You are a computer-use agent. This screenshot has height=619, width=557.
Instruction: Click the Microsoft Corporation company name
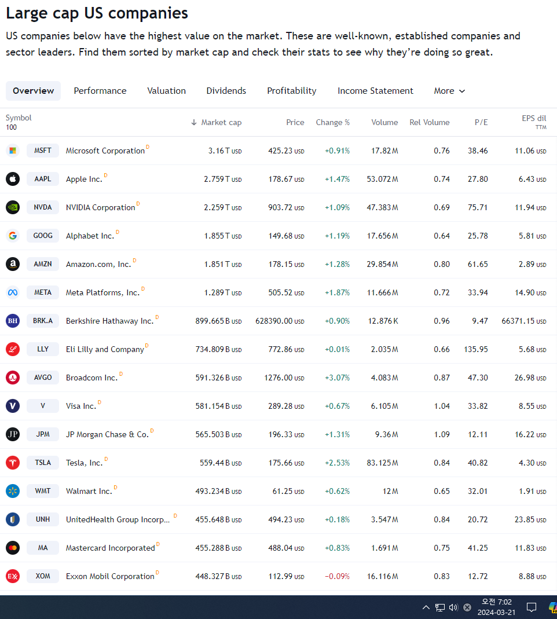pos(105,151)
